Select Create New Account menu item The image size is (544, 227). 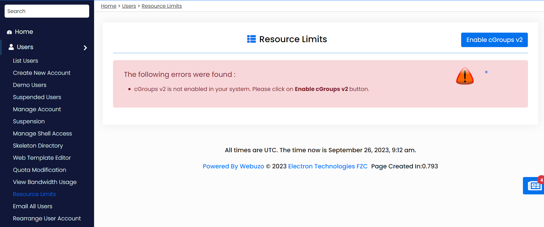click(42, 73)
